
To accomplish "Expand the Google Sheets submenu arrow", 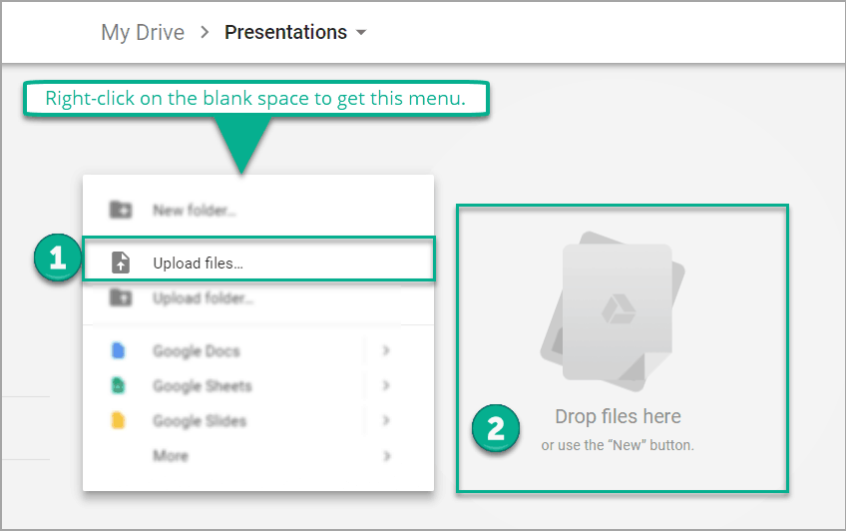I will (x=386, y=386).
